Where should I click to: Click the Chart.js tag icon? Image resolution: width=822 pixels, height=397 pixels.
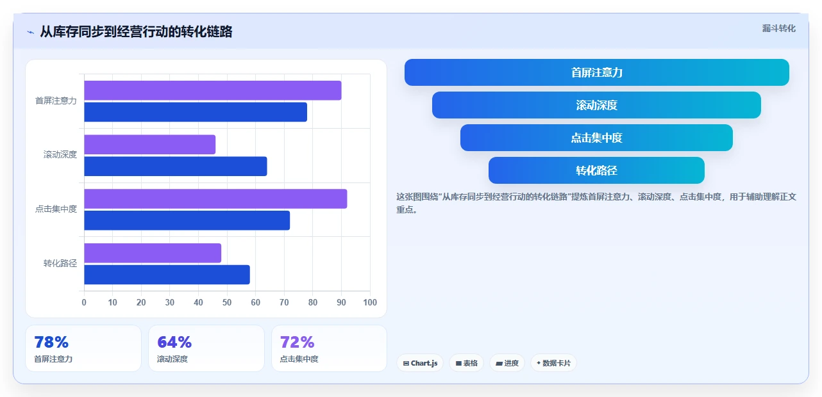406,364
